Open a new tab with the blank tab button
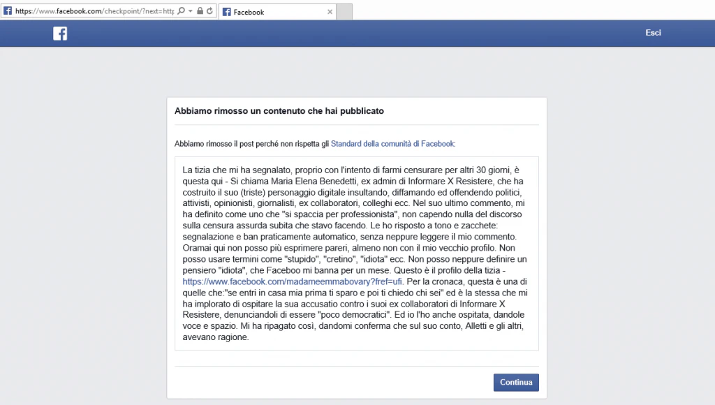Screen dimensions: 715x405 344,12
